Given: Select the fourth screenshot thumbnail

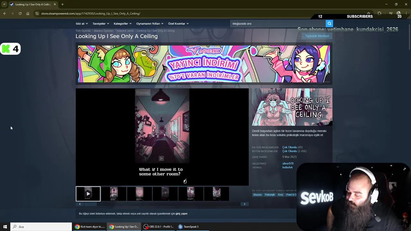Looking at the screenshot, I should pyautogui.click(x=165, y=194).
